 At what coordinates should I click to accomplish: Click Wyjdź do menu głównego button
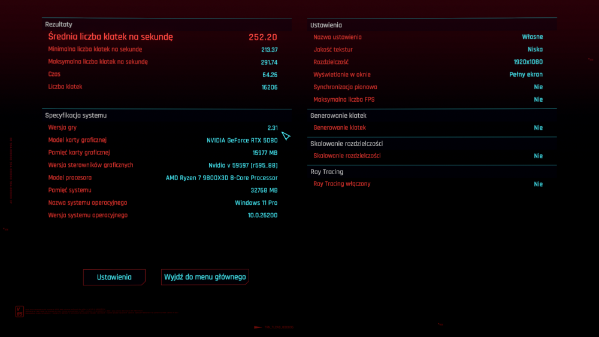205,277
